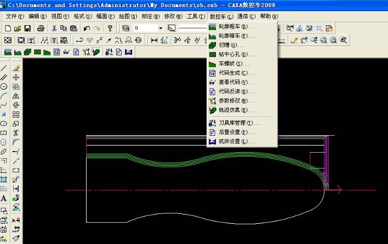Screen dimensions: 388x244
Task: Click 机床设置 menu option
Action: (x=232, y=142)
